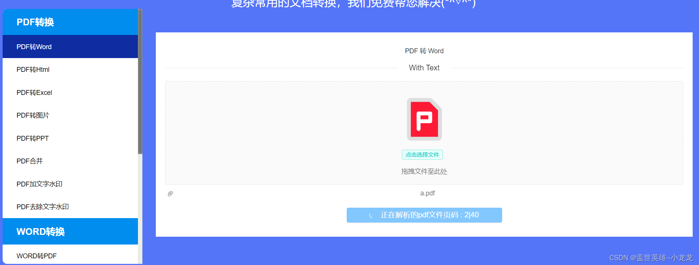Click the sidebar vertical scrollbar thumb

pyautogui.click(x=140, y=82)
